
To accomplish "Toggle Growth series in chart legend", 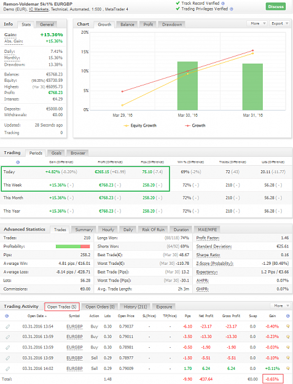I will [x=195, y=125].
